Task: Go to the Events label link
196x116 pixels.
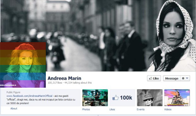Action: pos(141,109)
